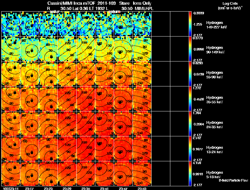Select the 103T23:11 panel in the 24-35 keV row
Viewport: 250px width, 190px height.
(x=11, y=124)
